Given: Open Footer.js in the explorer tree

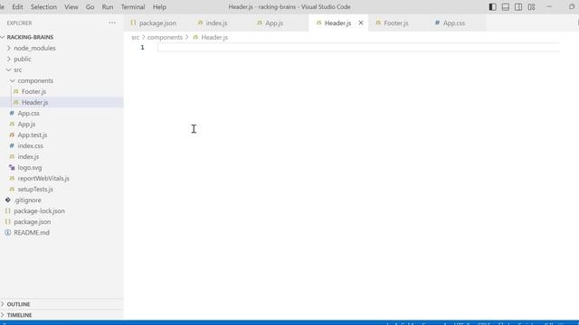Looking at the screenshot, I should [x=33, y=91].
